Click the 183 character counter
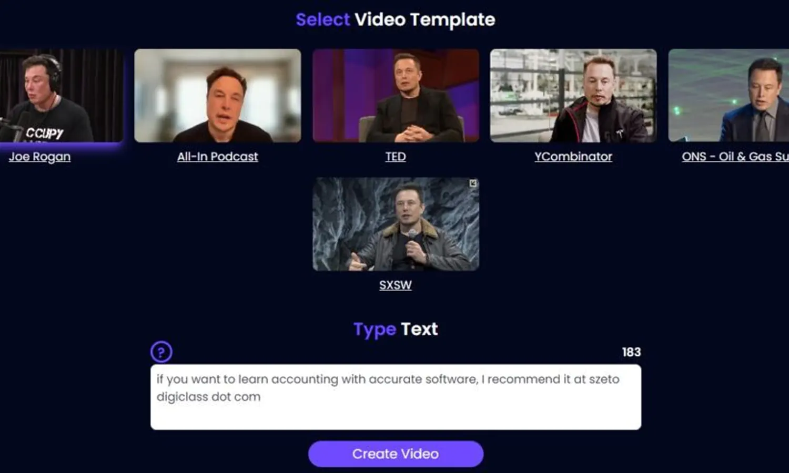The image size is (789, 473). point(631,352)
